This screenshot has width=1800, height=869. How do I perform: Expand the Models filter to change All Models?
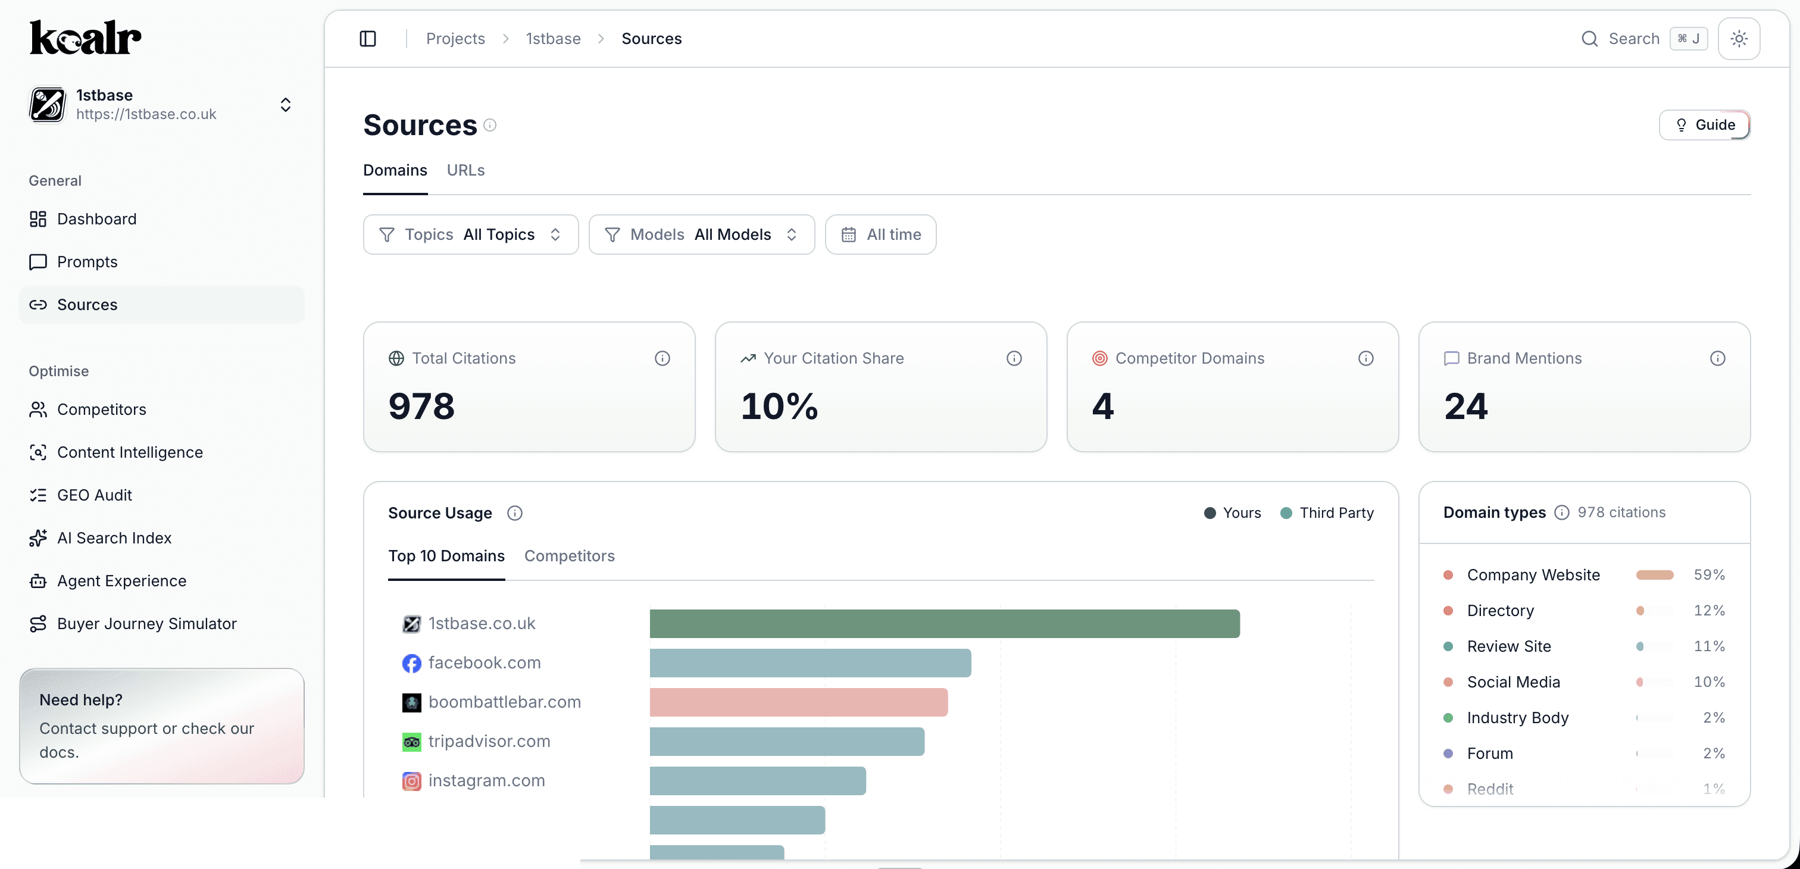click(701, 234)
